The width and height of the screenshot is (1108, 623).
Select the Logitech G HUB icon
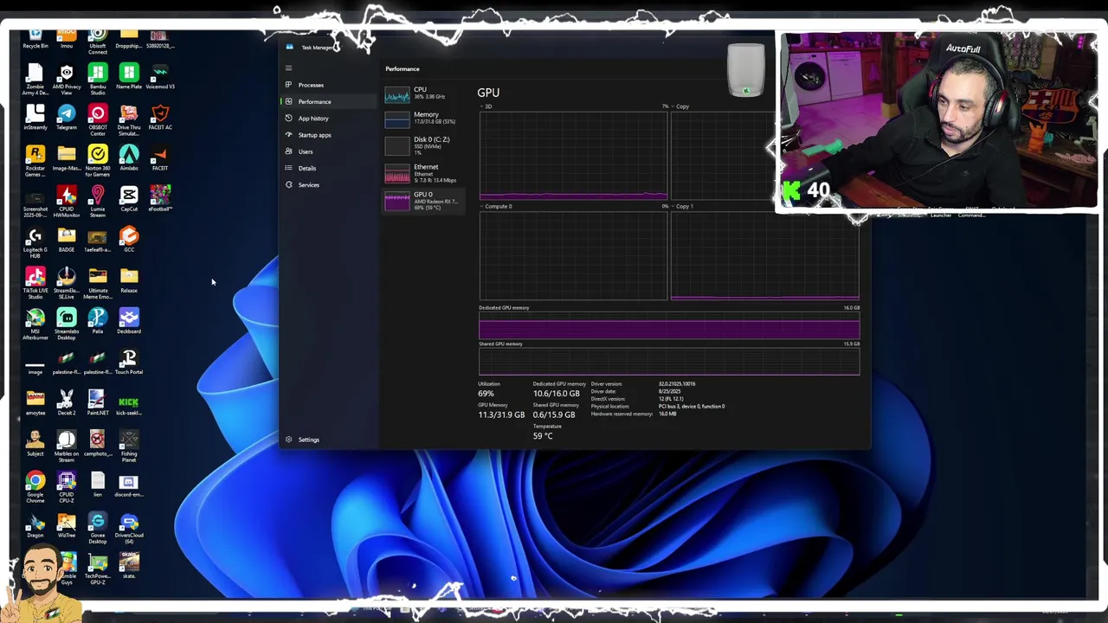click(35, 243)
